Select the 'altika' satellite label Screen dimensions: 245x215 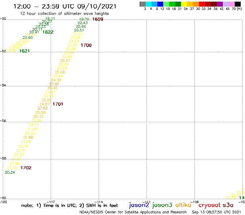[x=183, y=205]
